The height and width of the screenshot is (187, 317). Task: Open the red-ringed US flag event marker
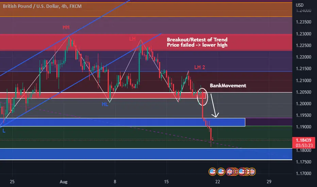pyautogui.click(x=242, y=172)
